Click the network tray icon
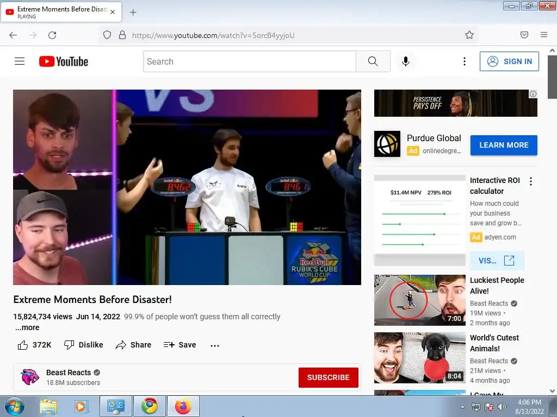This screenshot has height=417, width=557. click(x=475, y=407)
